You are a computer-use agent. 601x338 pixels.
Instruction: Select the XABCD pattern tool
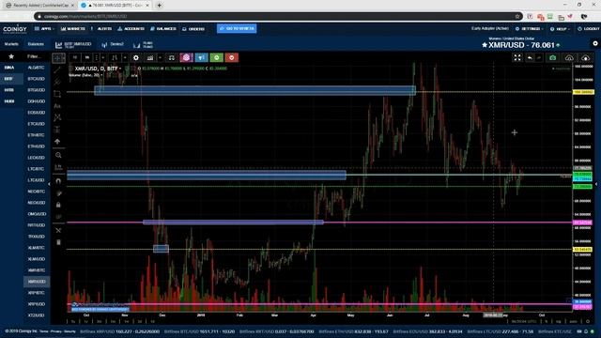click(57, 117)
